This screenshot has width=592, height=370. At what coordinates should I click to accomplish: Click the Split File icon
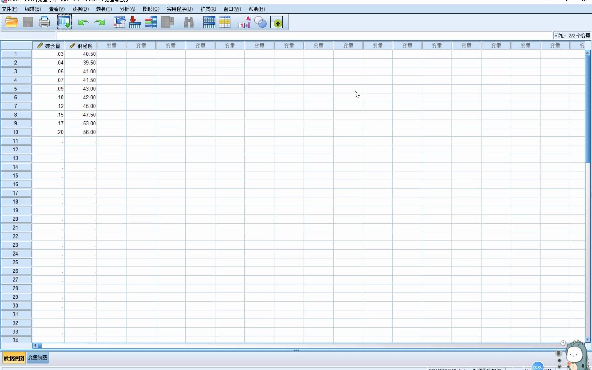click(209, 22)
